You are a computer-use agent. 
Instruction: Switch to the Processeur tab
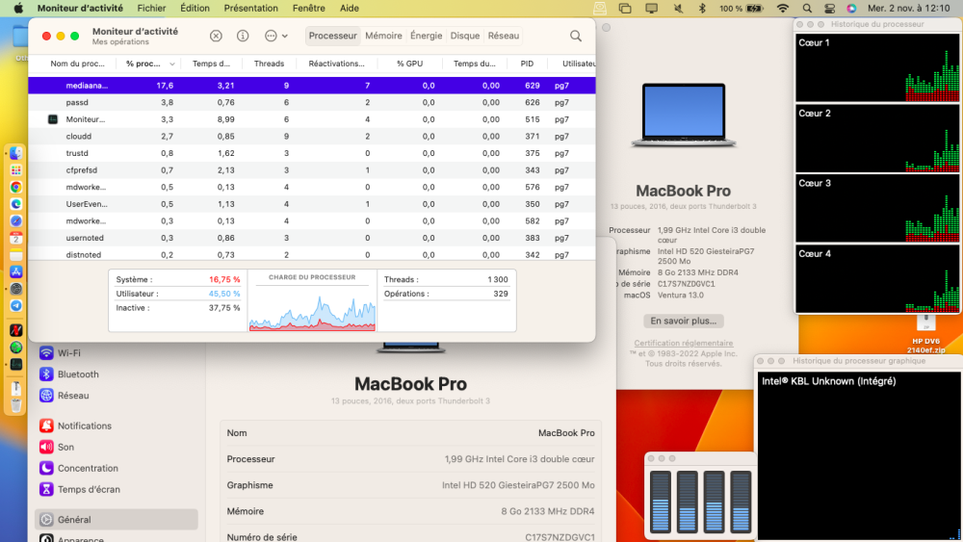(x=333, y=36)
